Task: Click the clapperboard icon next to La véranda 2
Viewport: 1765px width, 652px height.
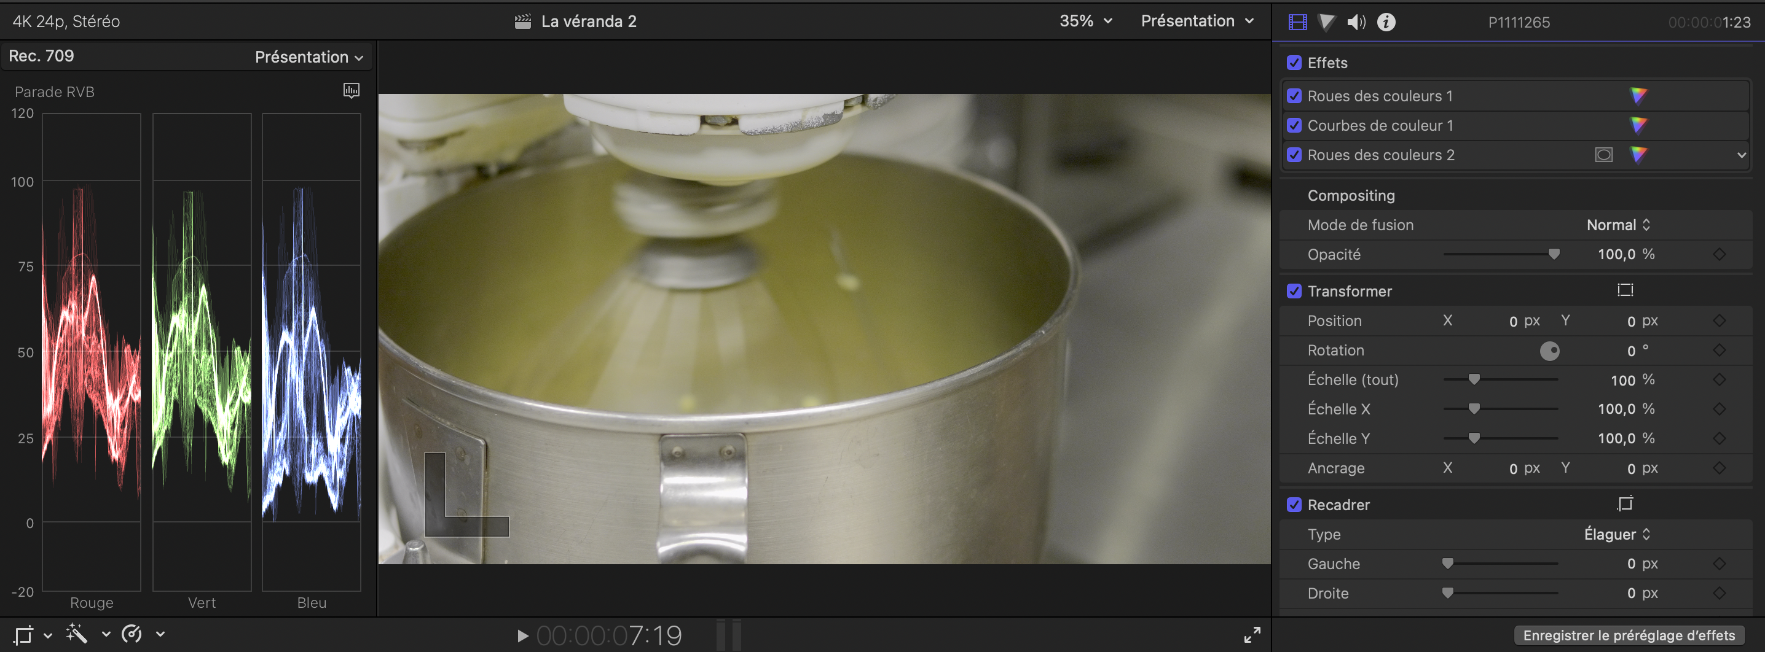Action: click(523, 21)
